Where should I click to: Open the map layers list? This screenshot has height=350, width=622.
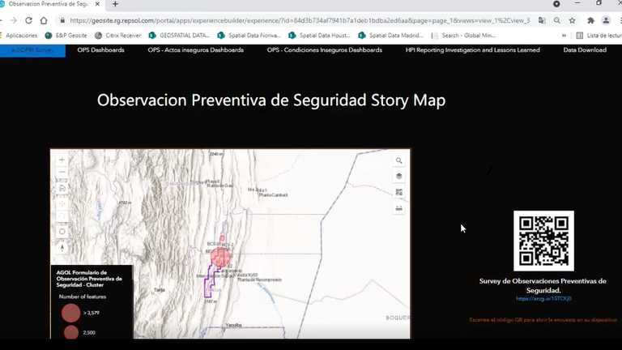coord(398,177)
